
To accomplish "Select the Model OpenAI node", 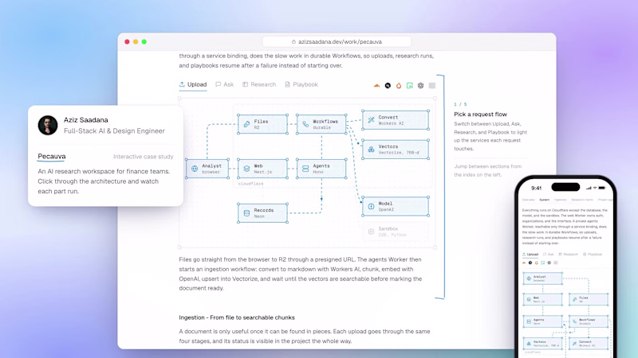I will (396, 206).
